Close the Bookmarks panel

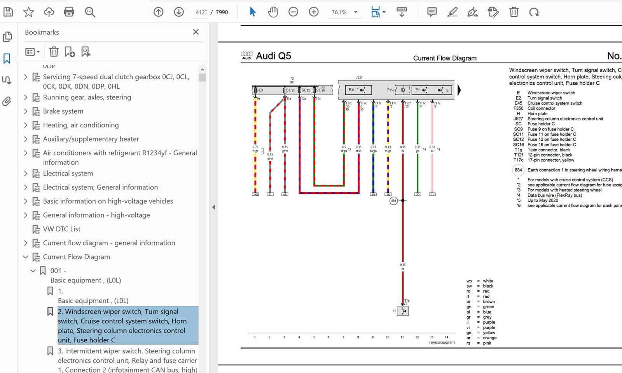pyautogui.click(x=196, y=32)
